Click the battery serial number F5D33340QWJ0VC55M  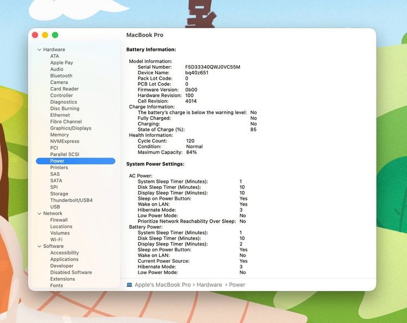click(x=213, y=67)
